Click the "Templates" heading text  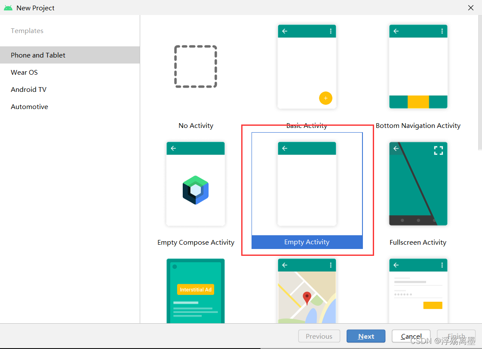(27, 31)
